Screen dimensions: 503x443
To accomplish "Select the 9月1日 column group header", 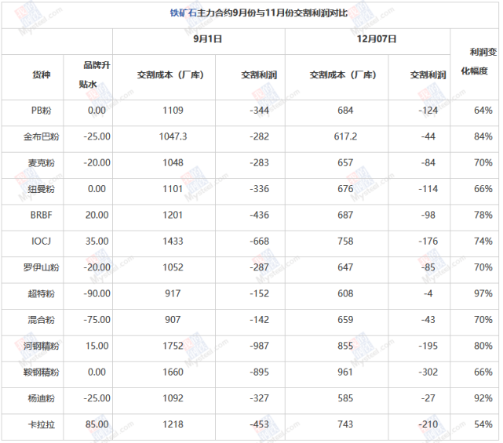I will pyautogui.click(x=207, y=39).
